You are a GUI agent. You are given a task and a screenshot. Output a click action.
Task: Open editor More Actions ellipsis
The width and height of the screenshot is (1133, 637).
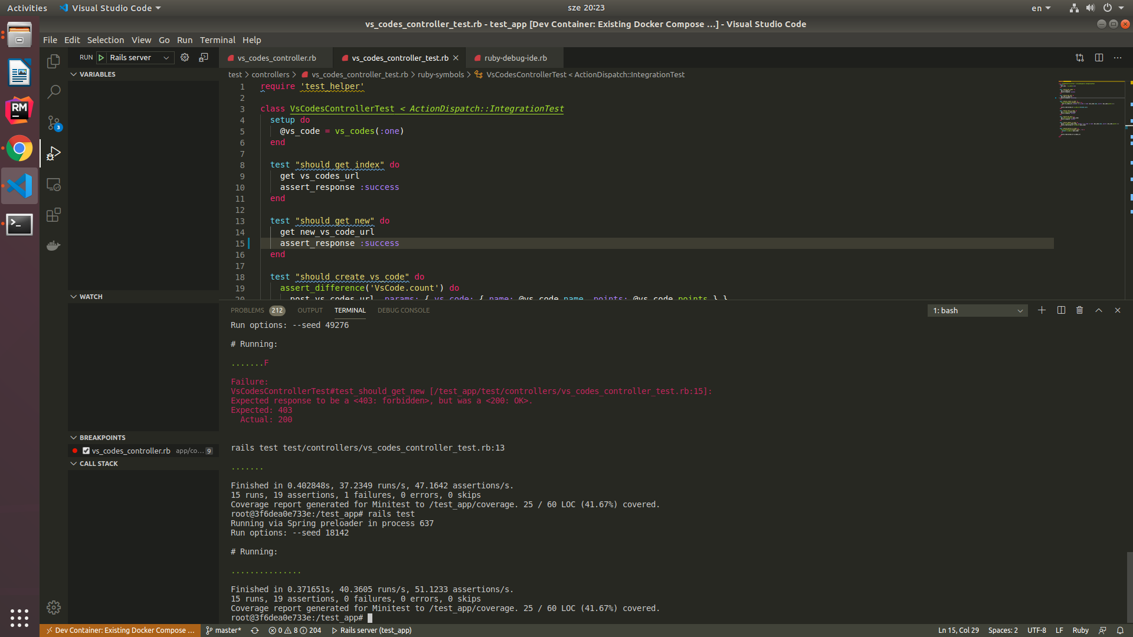[1118, 58]
